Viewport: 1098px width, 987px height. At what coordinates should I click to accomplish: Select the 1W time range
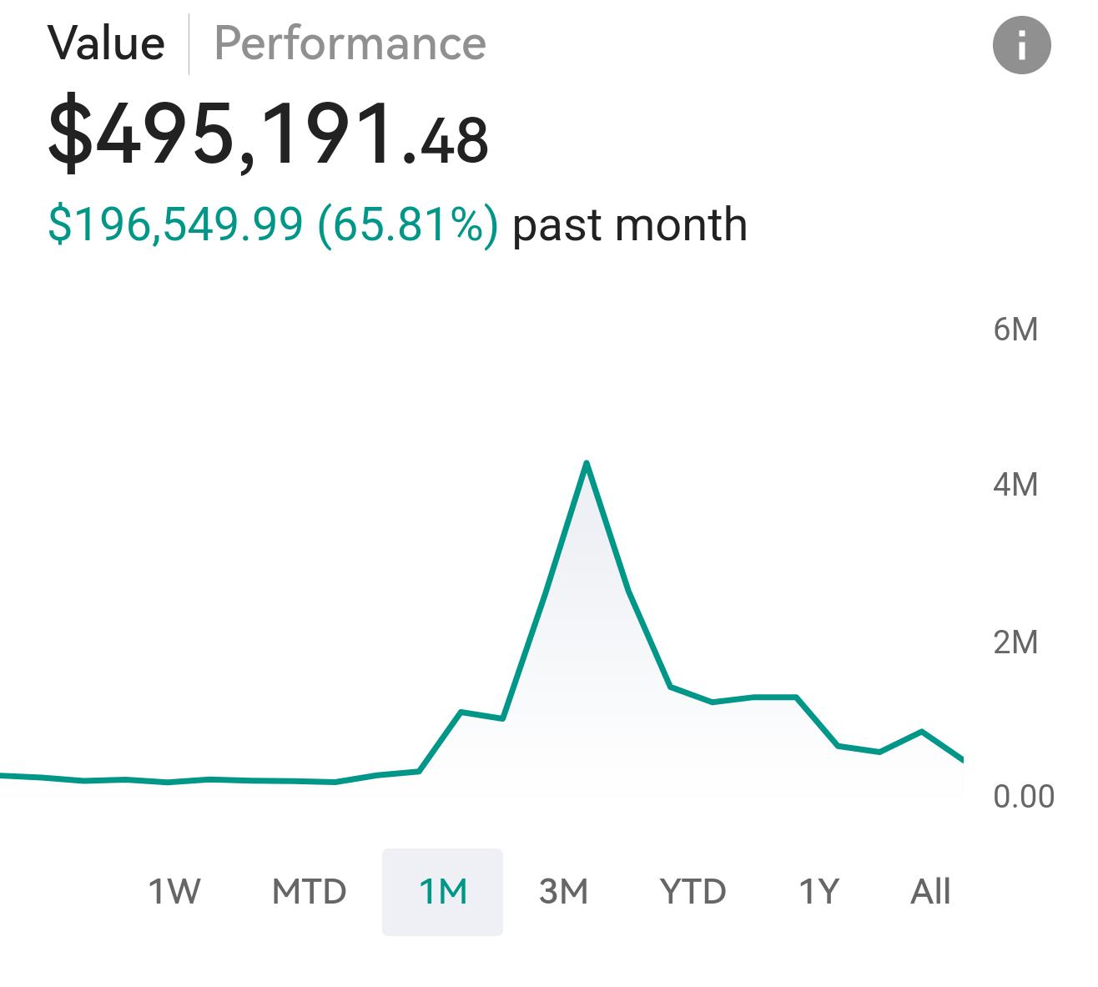click(174, 892)
